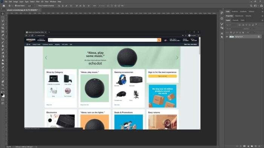Viewport: 264px width, 148px height.
Task: Select the Crop tool
Action: [x=3, y=28]
